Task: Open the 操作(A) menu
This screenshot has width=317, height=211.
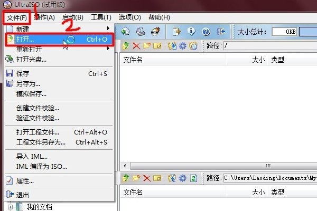Action: point(44,17)
